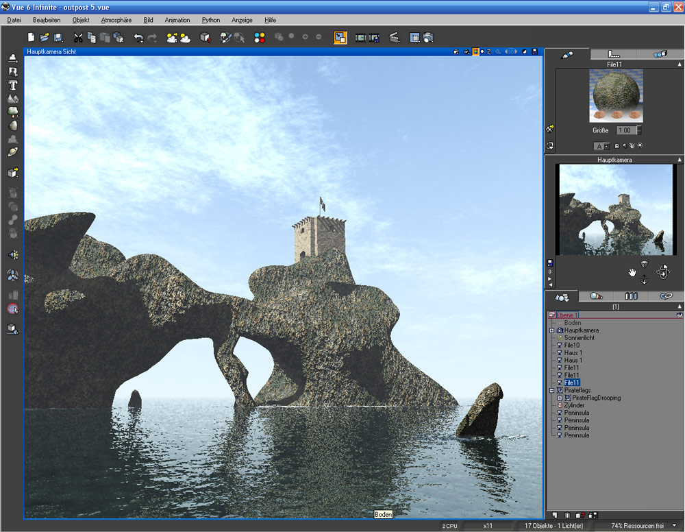Click the four-color-dots icon in toolbar
Viewport: 685px width, 532px height.
click(260, 38)
